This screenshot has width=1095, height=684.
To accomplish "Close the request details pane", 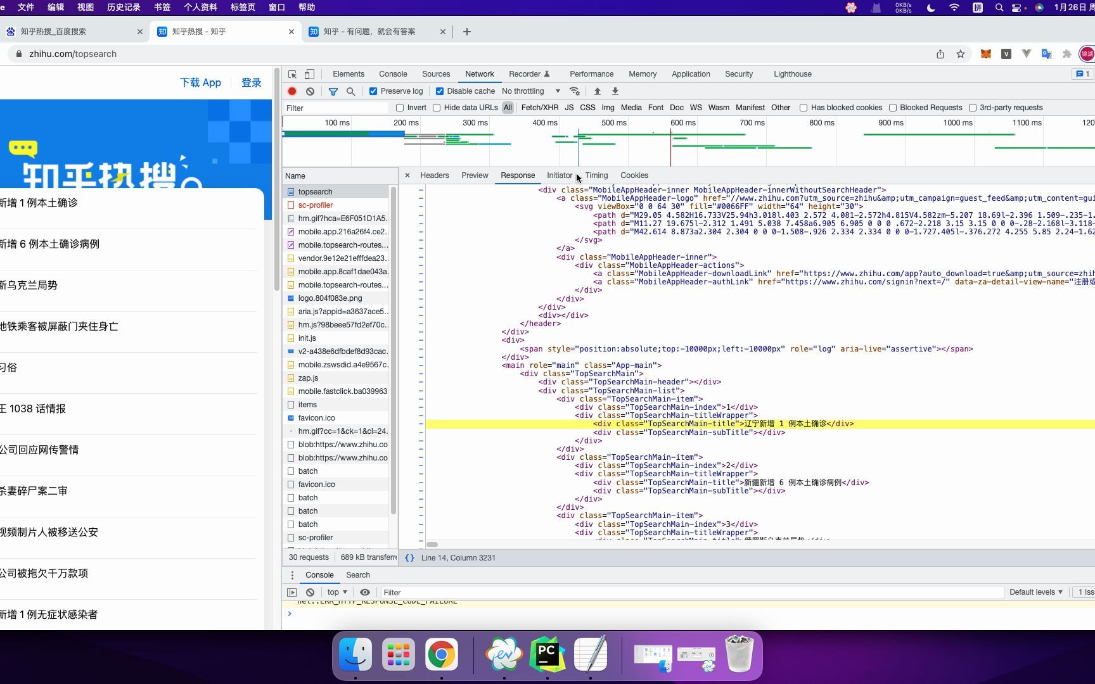I will pos(407,175).
